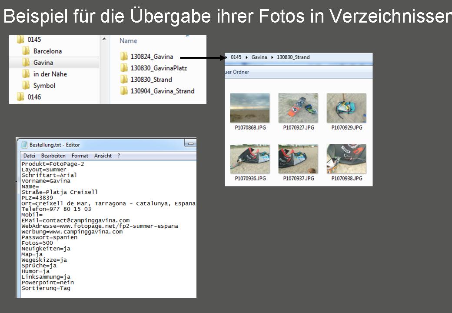Click the 130904_Gavina_Strand folder name
452x313 pixels.
coord(163,91)
